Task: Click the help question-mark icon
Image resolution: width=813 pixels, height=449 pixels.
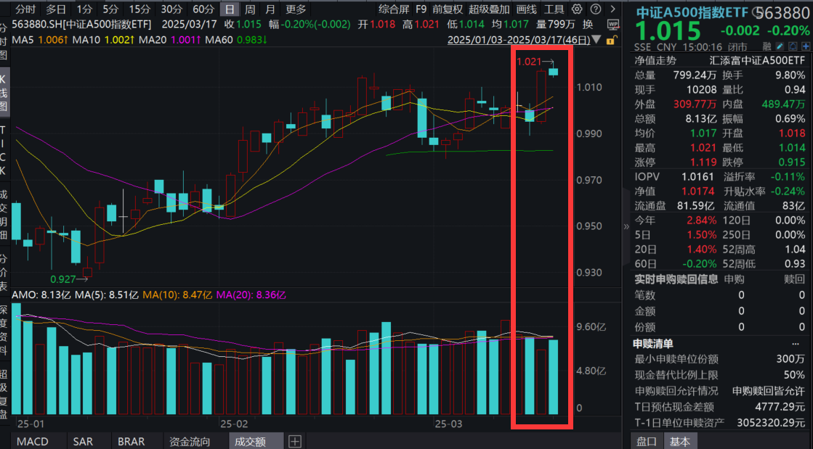Action: (x=595, y=9)
